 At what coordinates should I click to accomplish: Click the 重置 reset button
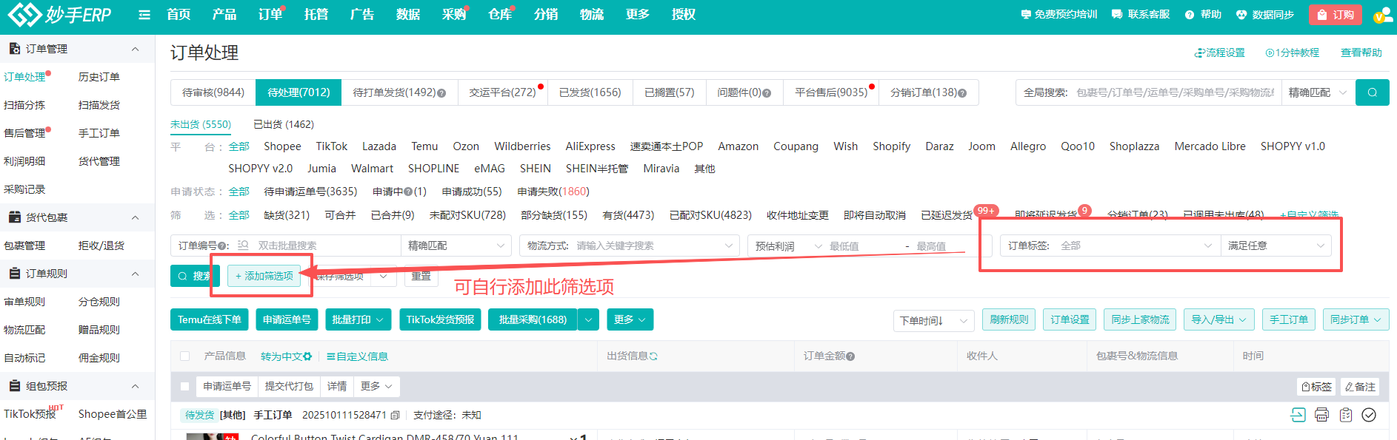pyautogui.click(x=421, y=276)
